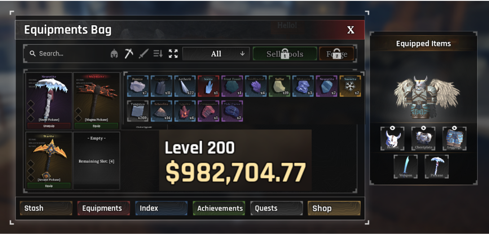Click the Aetherit ore item
The width and height of the screenshot is (489, 234).
(x=185, y=86)
